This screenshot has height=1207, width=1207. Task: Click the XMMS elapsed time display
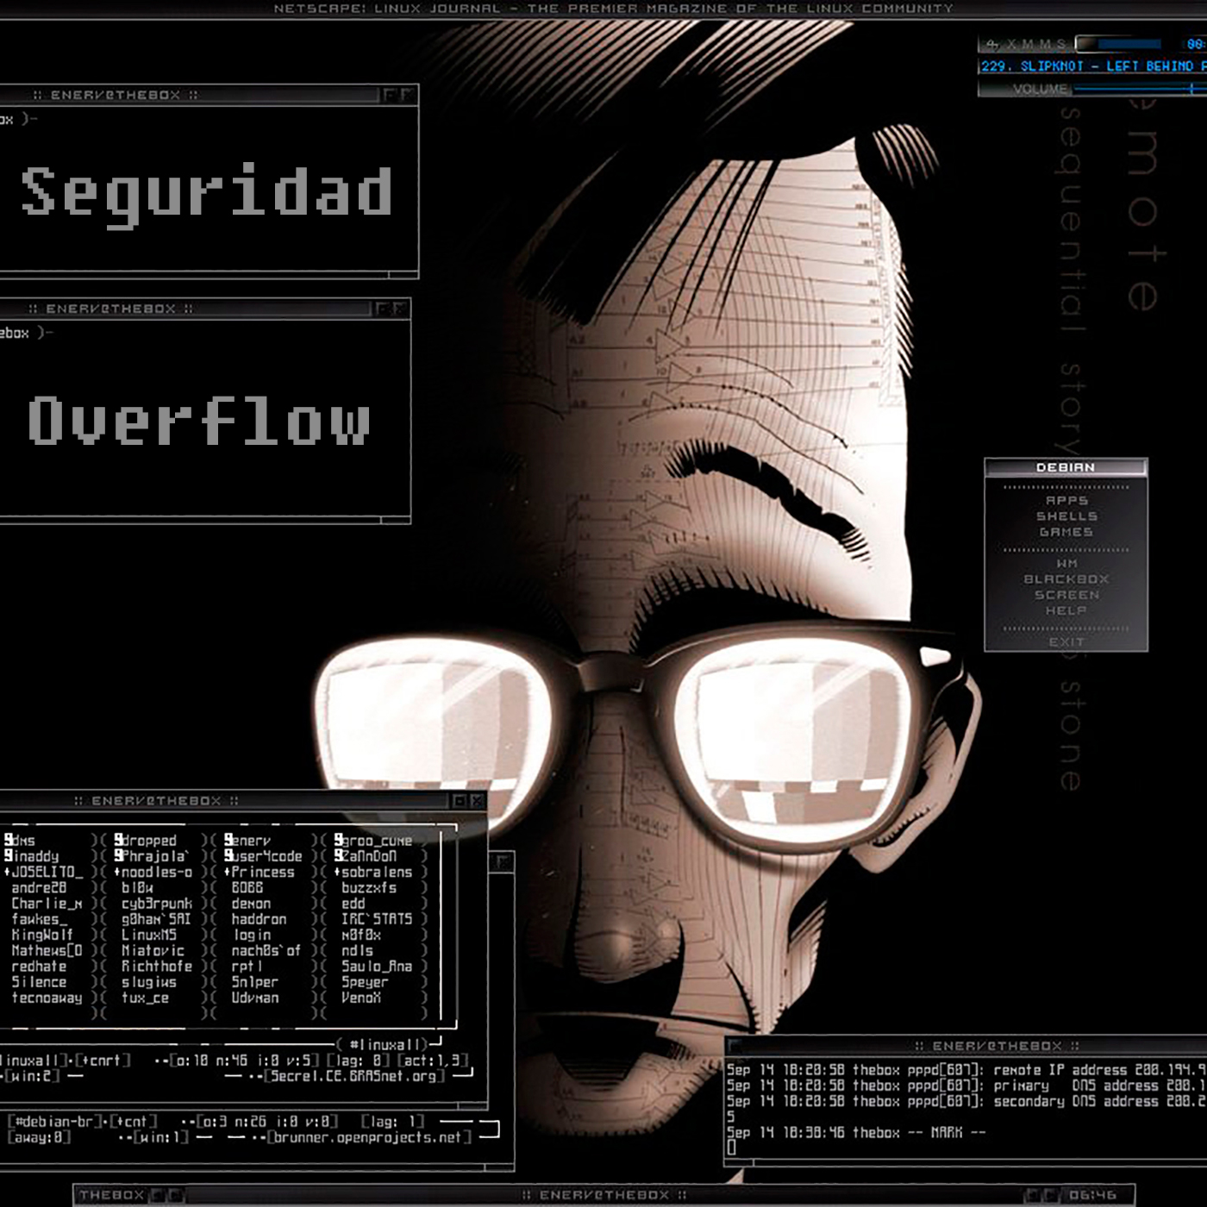coord(1195,44)
